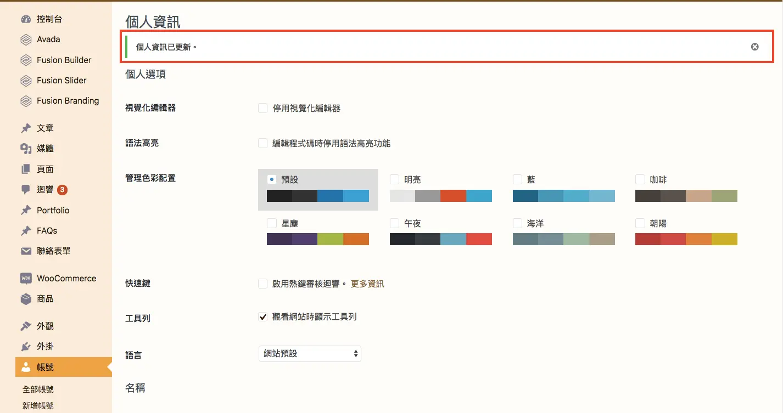Click the 聯絡表單 envelope icon

[x=26, y=251]
